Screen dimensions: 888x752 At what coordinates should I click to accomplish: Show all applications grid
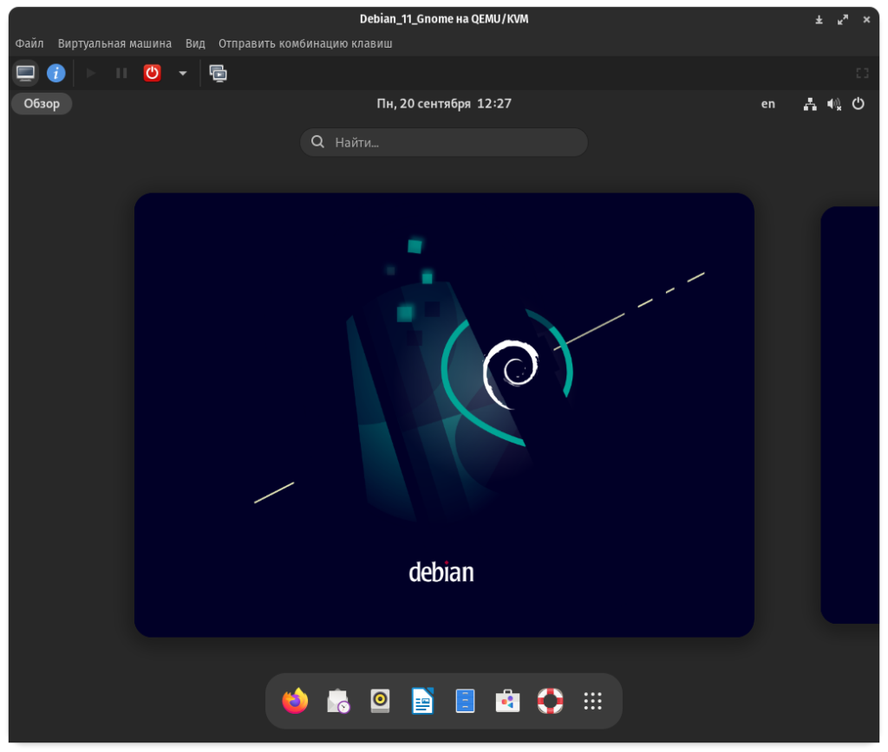(593, 701)
